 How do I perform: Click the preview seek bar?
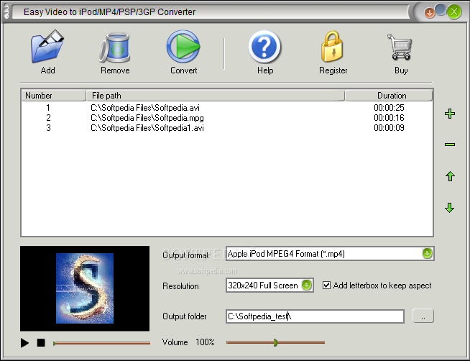pos(101,343)
